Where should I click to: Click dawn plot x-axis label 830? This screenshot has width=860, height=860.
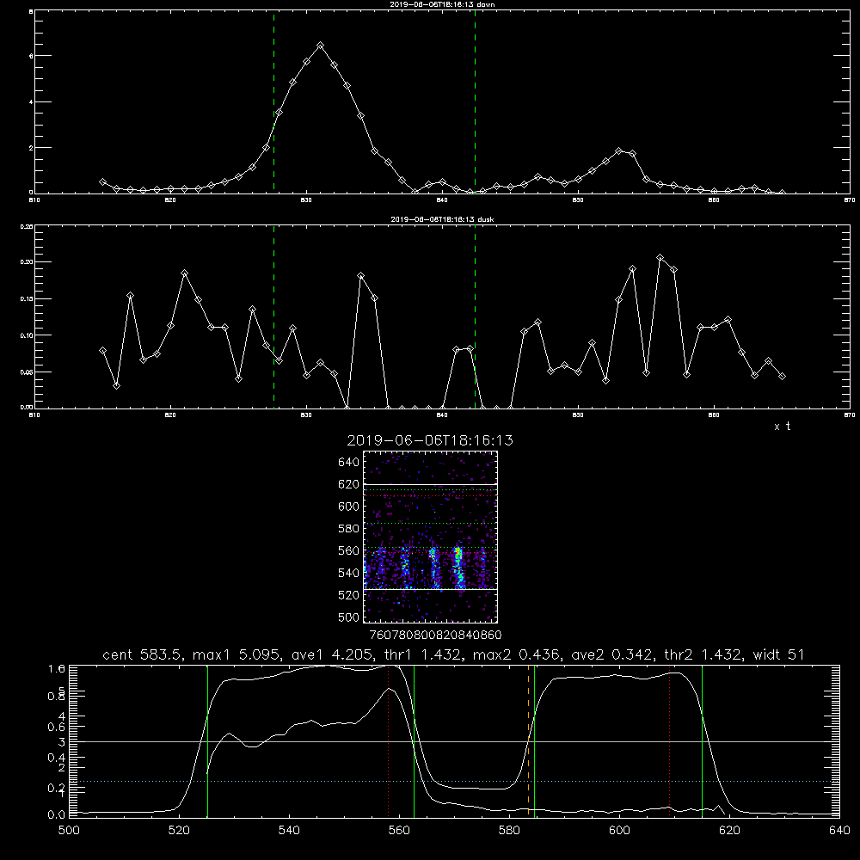click(306, 200)
